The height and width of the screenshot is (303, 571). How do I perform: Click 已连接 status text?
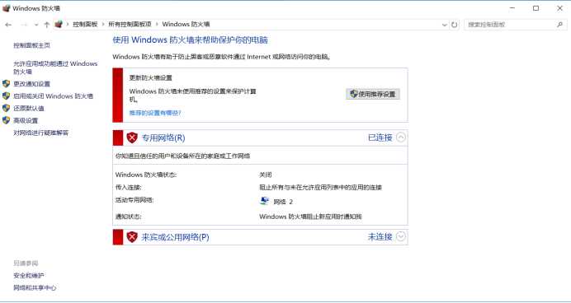pos(380,138)
